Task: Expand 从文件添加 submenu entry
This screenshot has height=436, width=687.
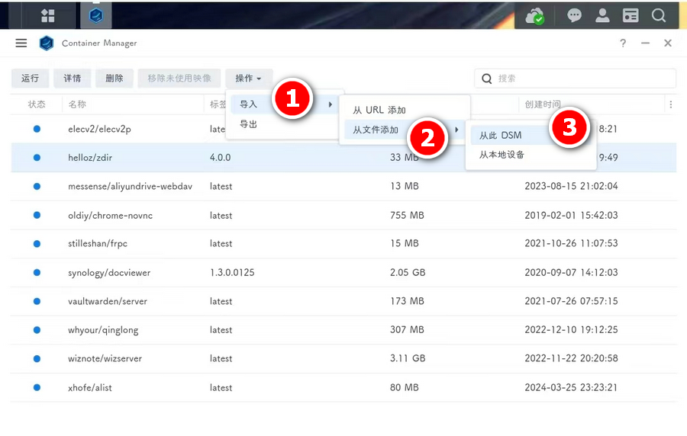Action: tap(405, 130)
